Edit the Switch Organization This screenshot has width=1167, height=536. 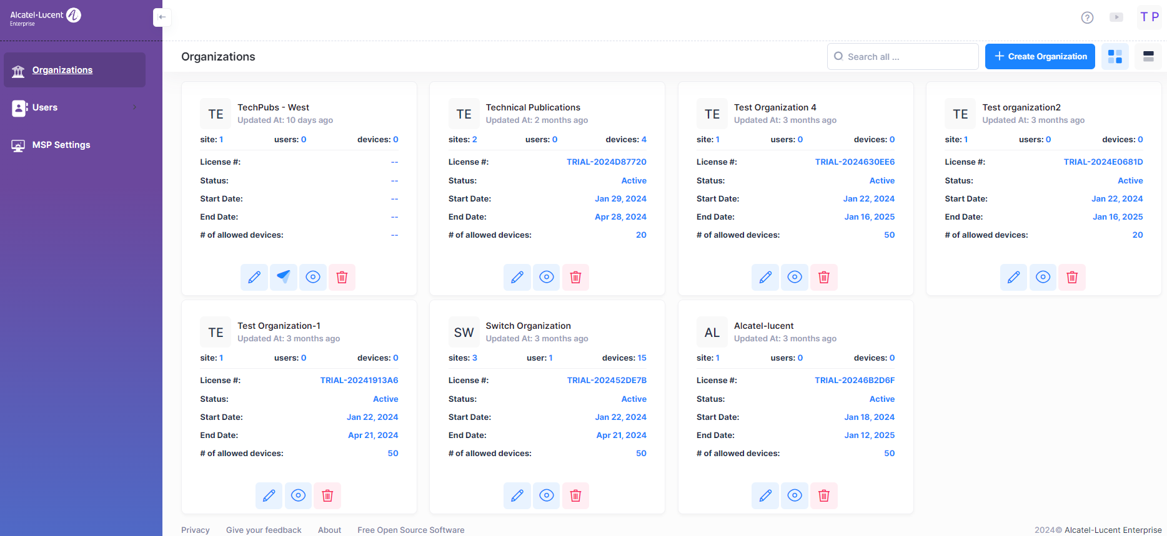[x=517, y=495]
